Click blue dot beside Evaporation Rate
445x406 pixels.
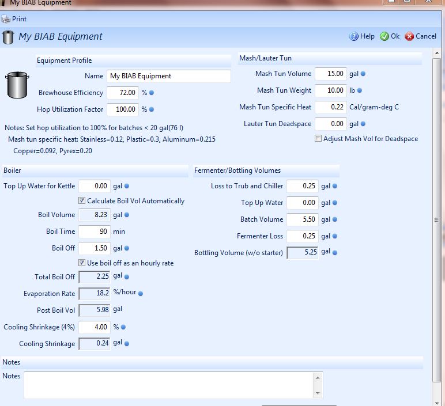141,294
